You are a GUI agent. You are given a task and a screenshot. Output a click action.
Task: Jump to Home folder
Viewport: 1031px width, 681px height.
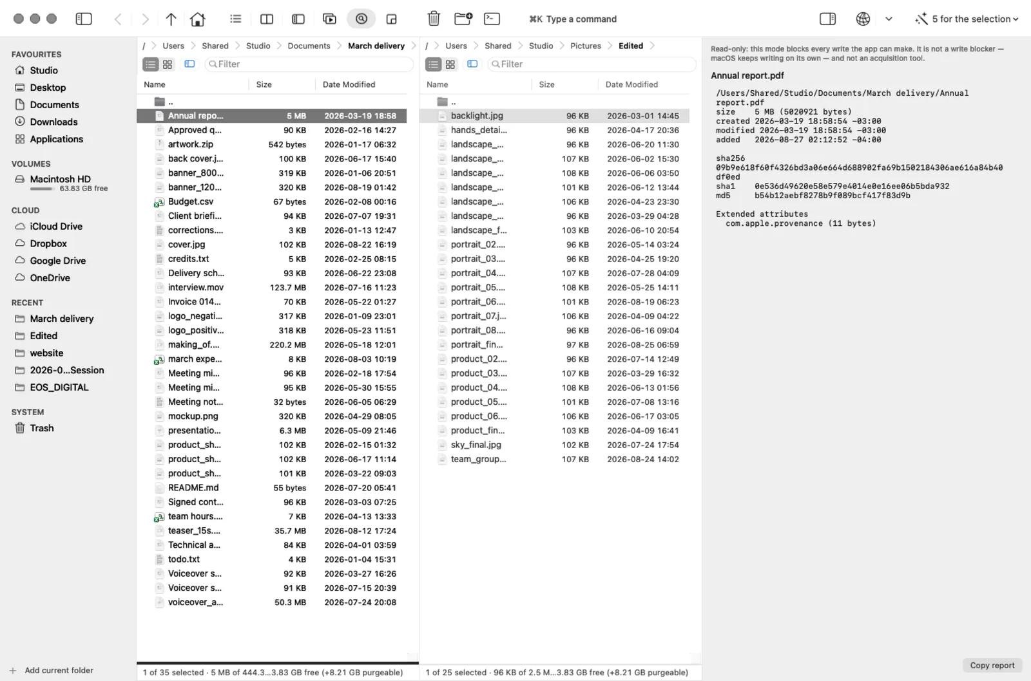198,19
